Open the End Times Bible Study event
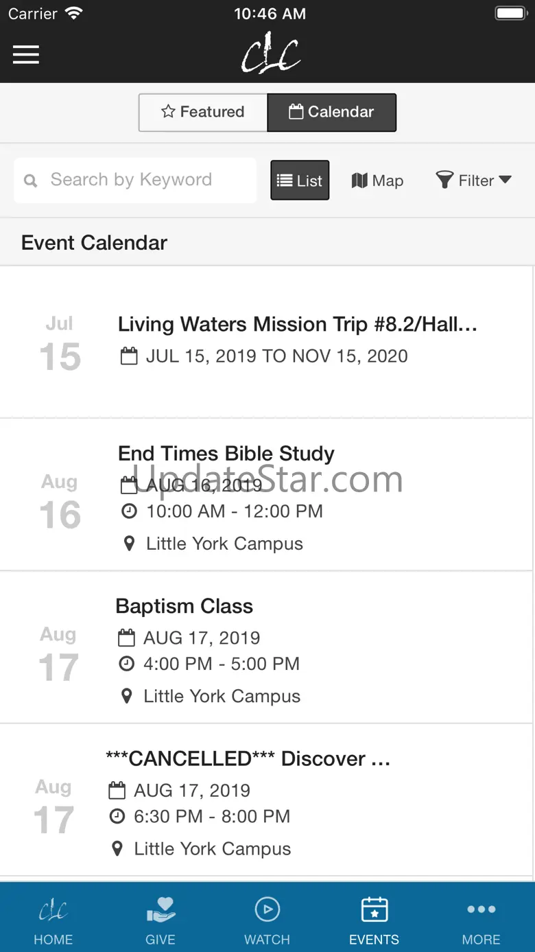 [226, 454]
